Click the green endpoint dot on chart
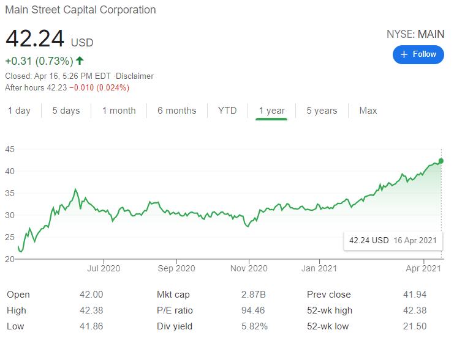The width and height of the screenshot is (454, 341). point(441,161)
